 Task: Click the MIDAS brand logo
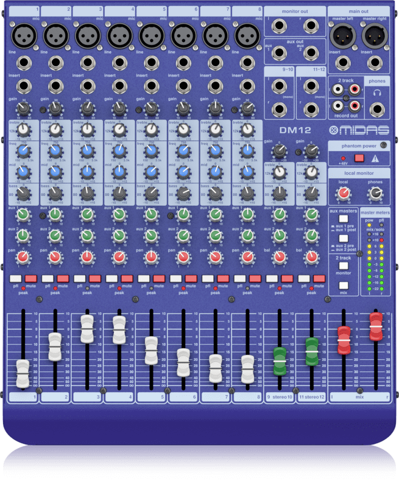pos(358,130)
